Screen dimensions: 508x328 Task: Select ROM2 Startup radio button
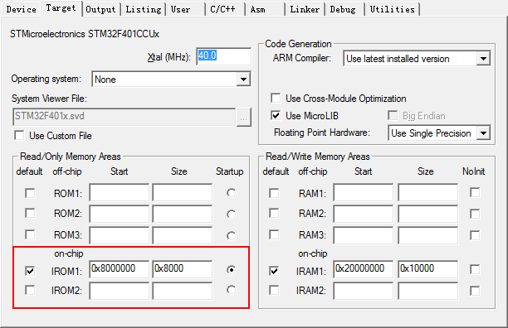tap(232, 215)
